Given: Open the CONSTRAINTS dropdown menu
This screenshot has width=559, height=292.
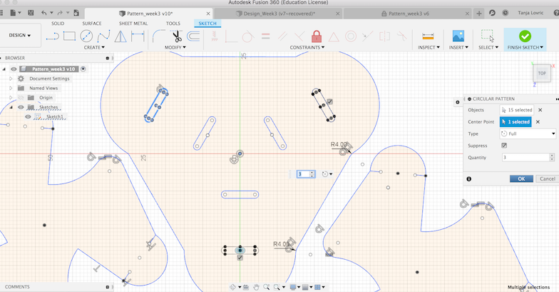Looking at the screenshot, I should click(307, 47).
